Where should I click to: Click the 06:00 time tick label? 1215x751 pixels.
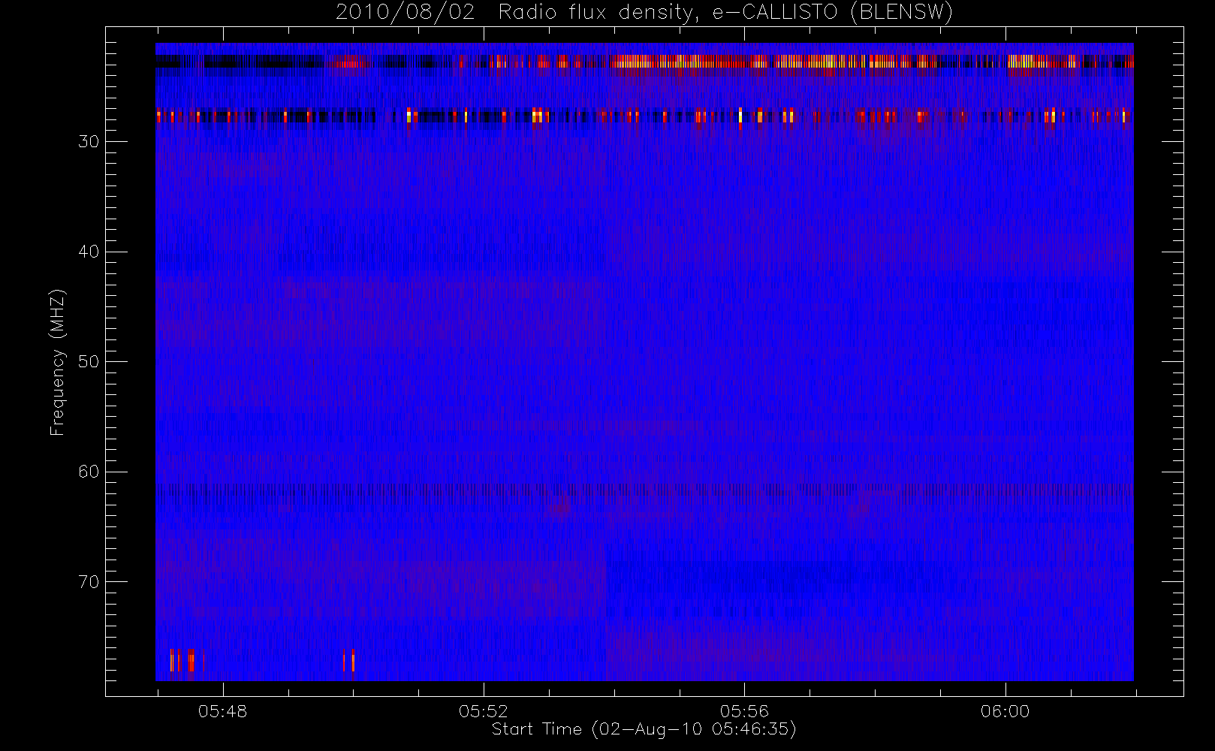tap(1005, 711)
